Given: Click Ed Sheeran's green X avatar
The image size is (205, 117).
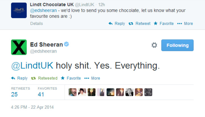Looking at the screenshot, I should coord(19,47).
